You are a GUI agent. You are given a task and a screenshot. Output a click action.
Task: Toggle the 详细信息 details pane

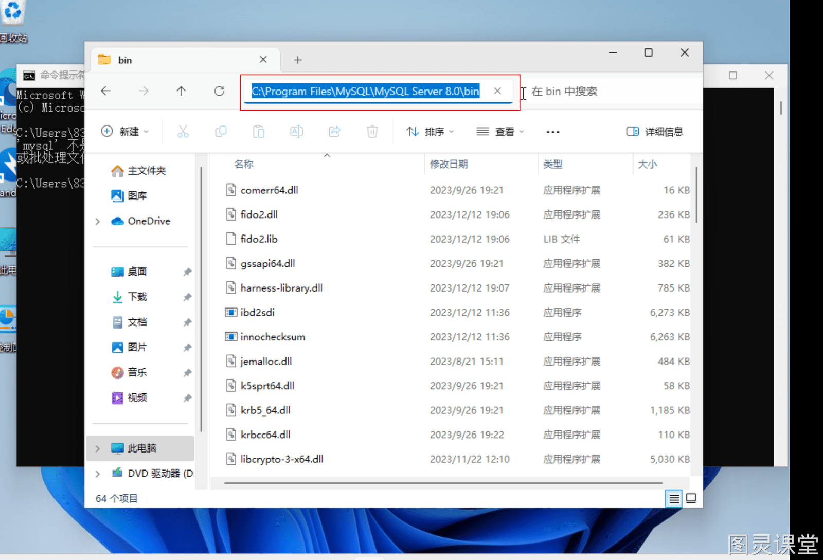(655, 132)
